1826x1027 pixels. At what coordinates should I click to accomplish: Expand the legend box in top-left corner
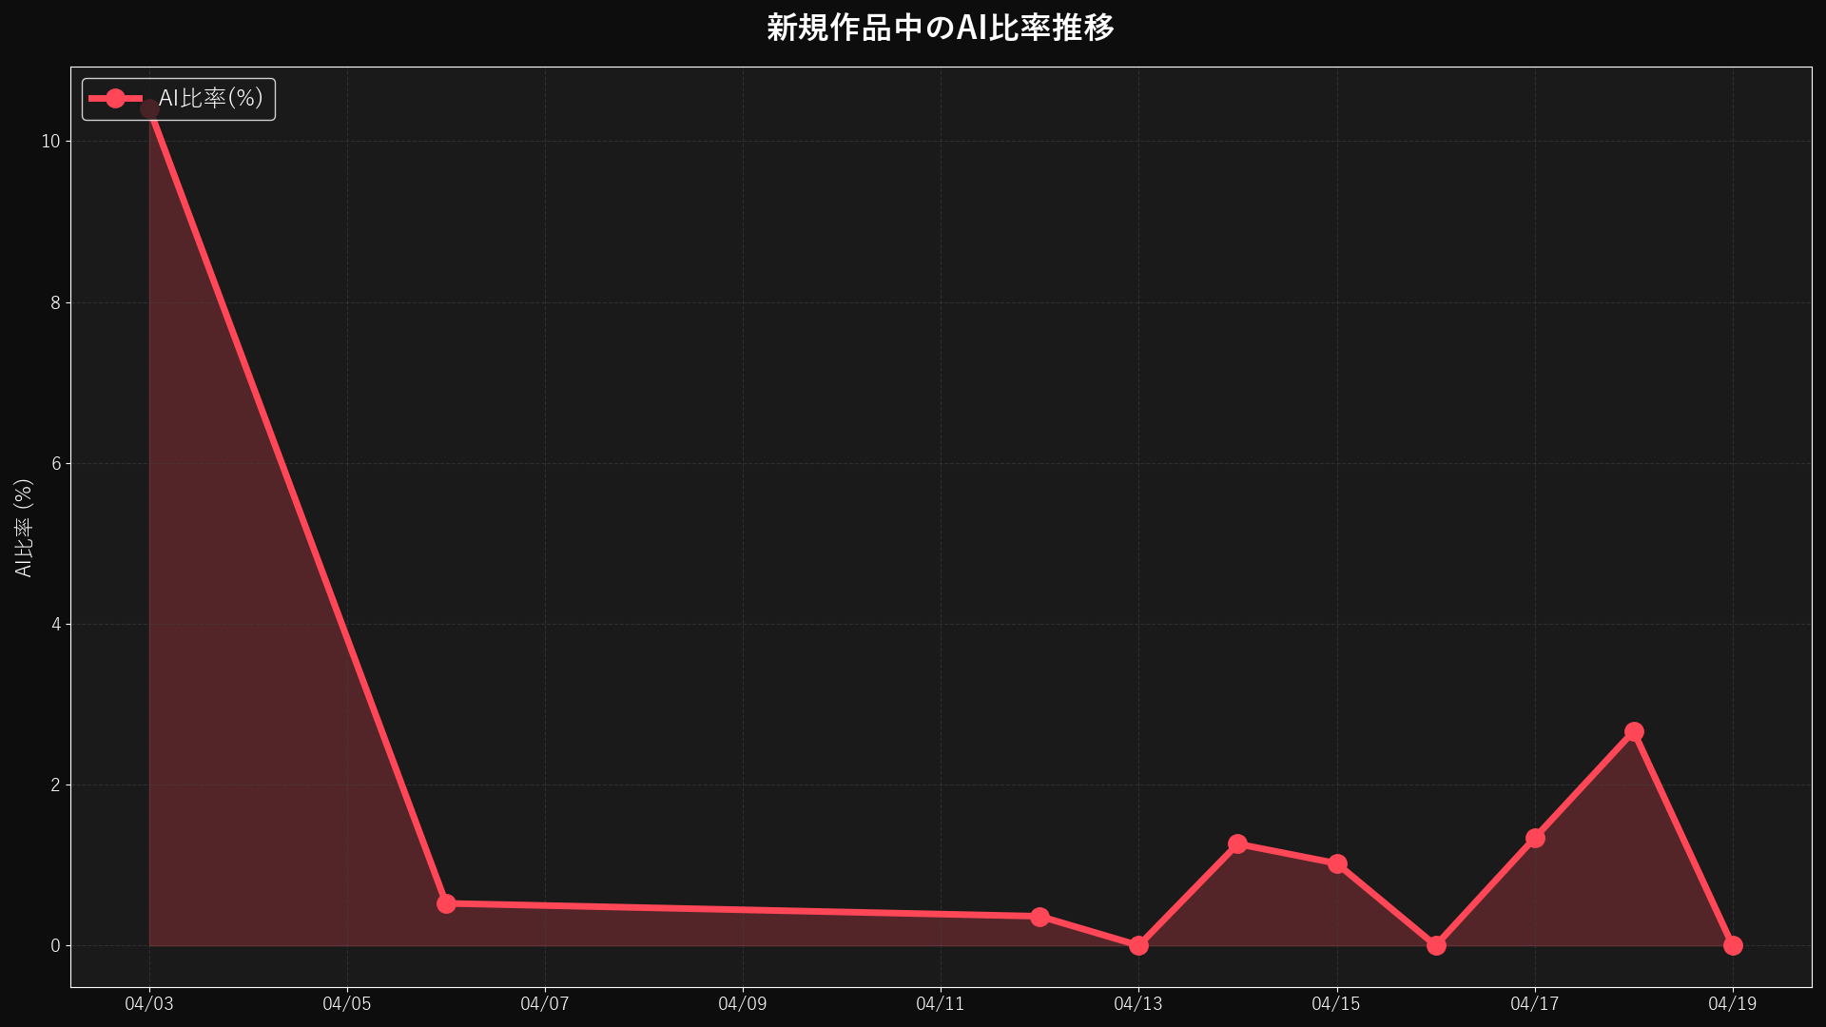(177, 98)
